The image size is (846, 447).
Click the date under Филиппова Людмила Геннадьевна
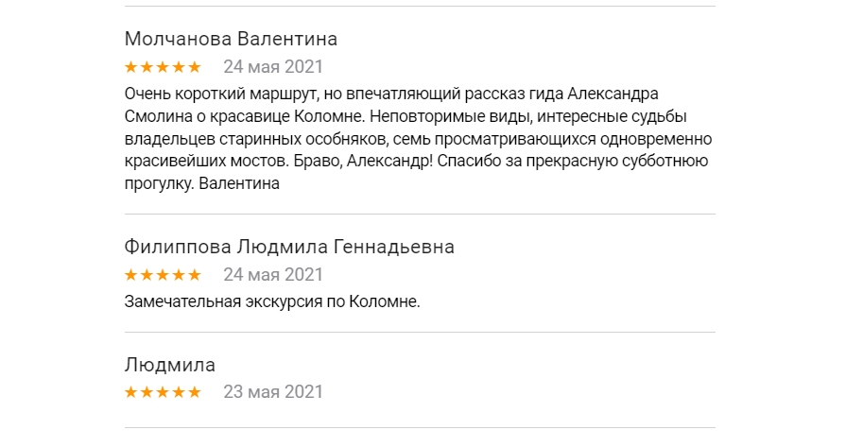click(x=273, y=275)
